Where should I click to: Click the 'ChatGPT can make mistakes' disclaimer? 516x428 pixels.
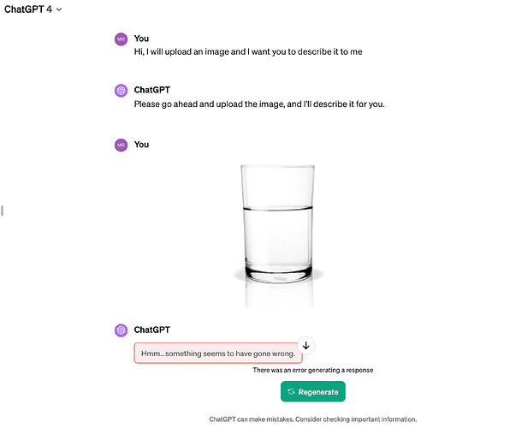(313, 419)
